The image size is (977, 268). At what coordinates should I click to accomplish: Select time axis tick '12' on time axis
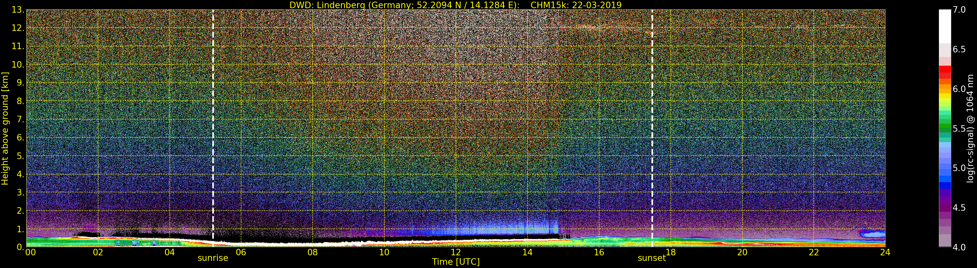click(x=456, y=252)
